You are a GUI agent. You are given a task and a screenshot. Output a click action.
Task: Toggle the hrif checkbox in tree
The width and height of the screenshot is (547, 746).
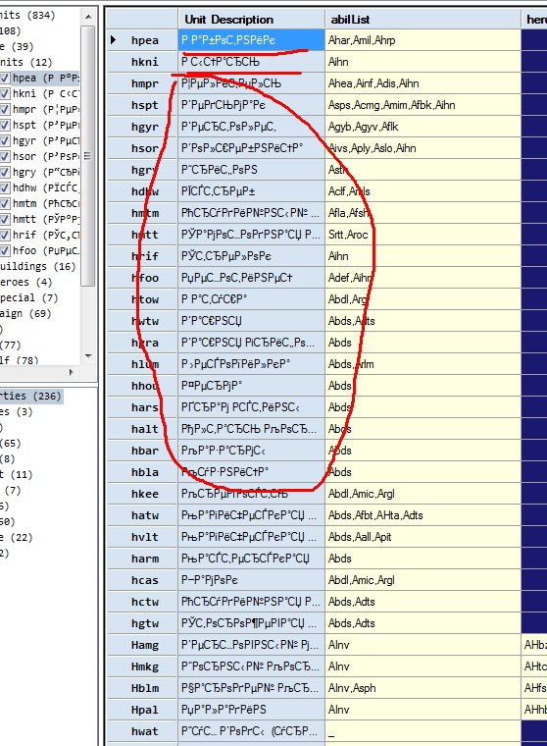pyautogui.click(x=5, y=235)
